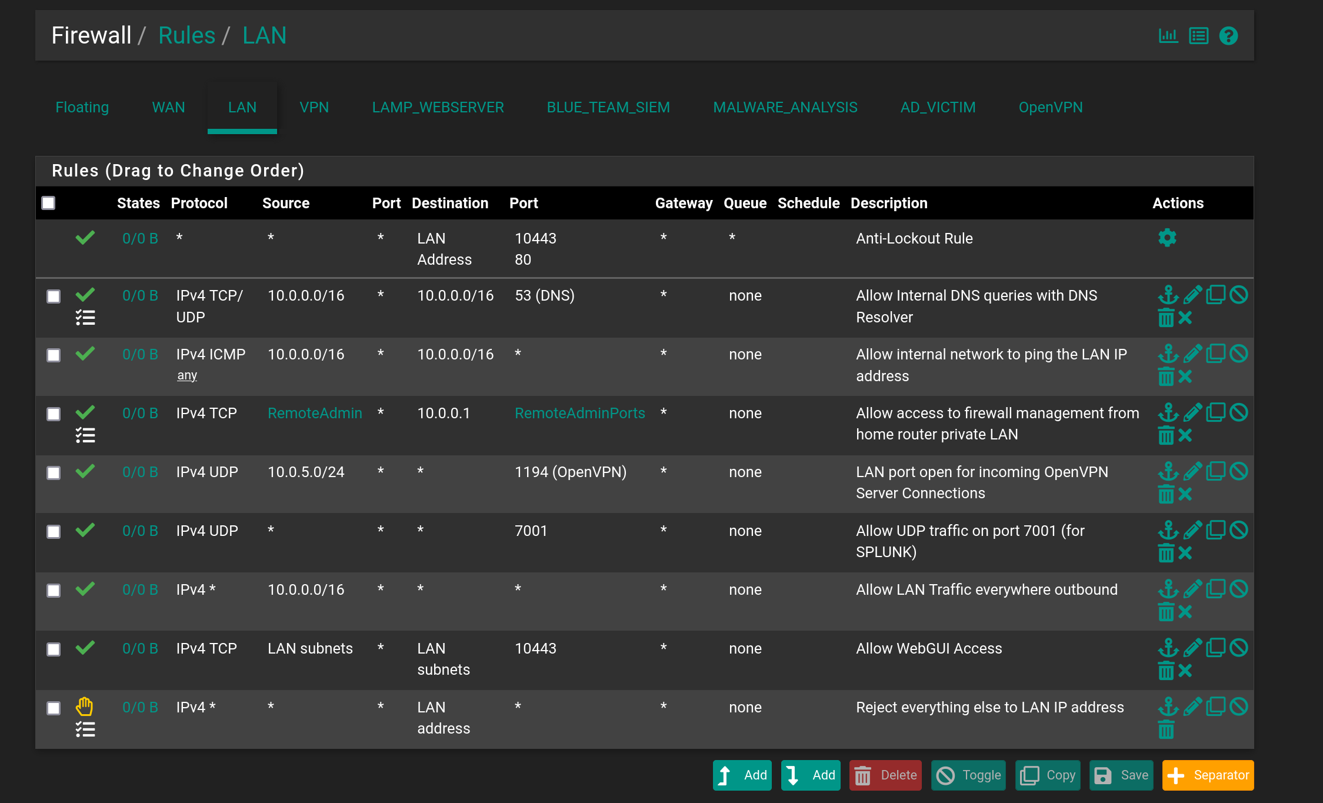This screenshot has height=803, width=1323.
Task: Edit the DNS Resolver rule with pencil
Action: click(1192, 295)
